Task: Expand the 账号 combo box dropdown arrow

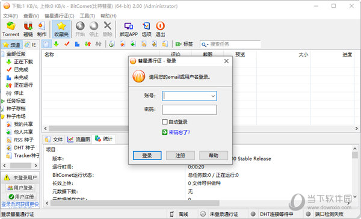Action: tap(213, 96)
